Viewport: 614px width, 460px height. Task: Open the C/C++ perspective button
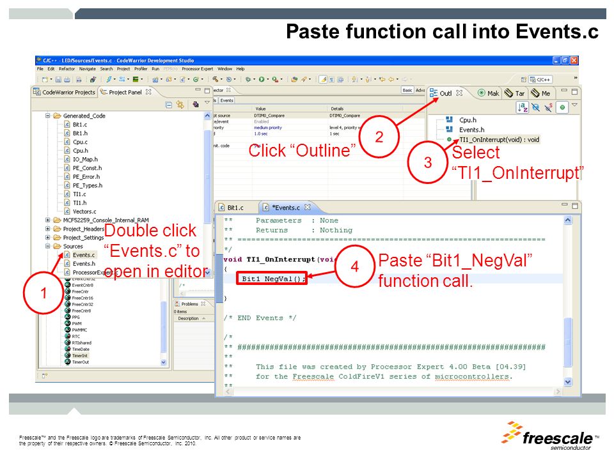click(540, 80)
